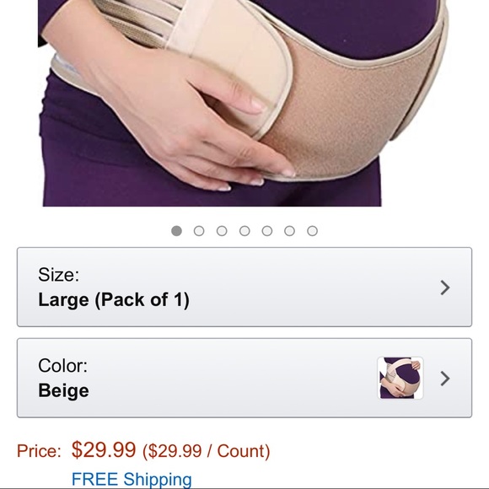This screenshot has height=489, width=489.
Task: Select the Beige color text
Action: pos(63,390)
